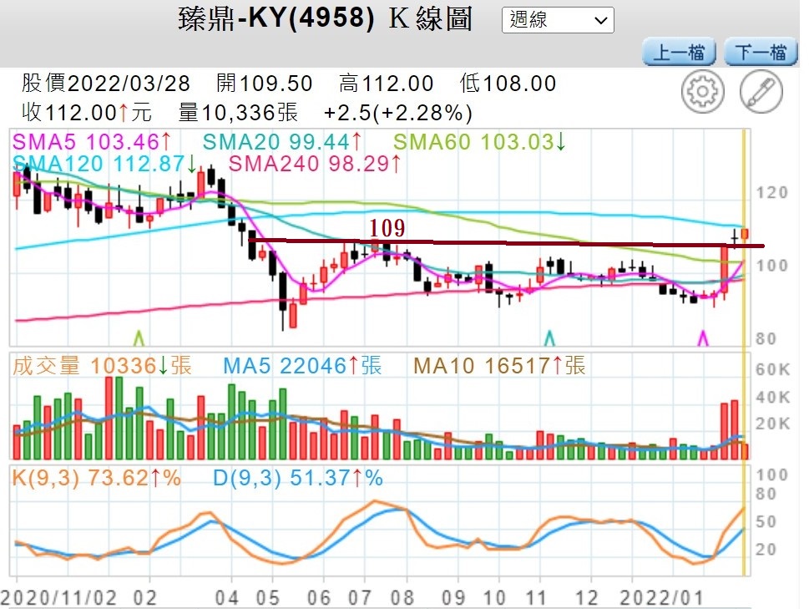This screenshot has height=609, width=809.
Task: Click the 109 resistance line label
Action: pyautogui.click(x=387, y=229)
